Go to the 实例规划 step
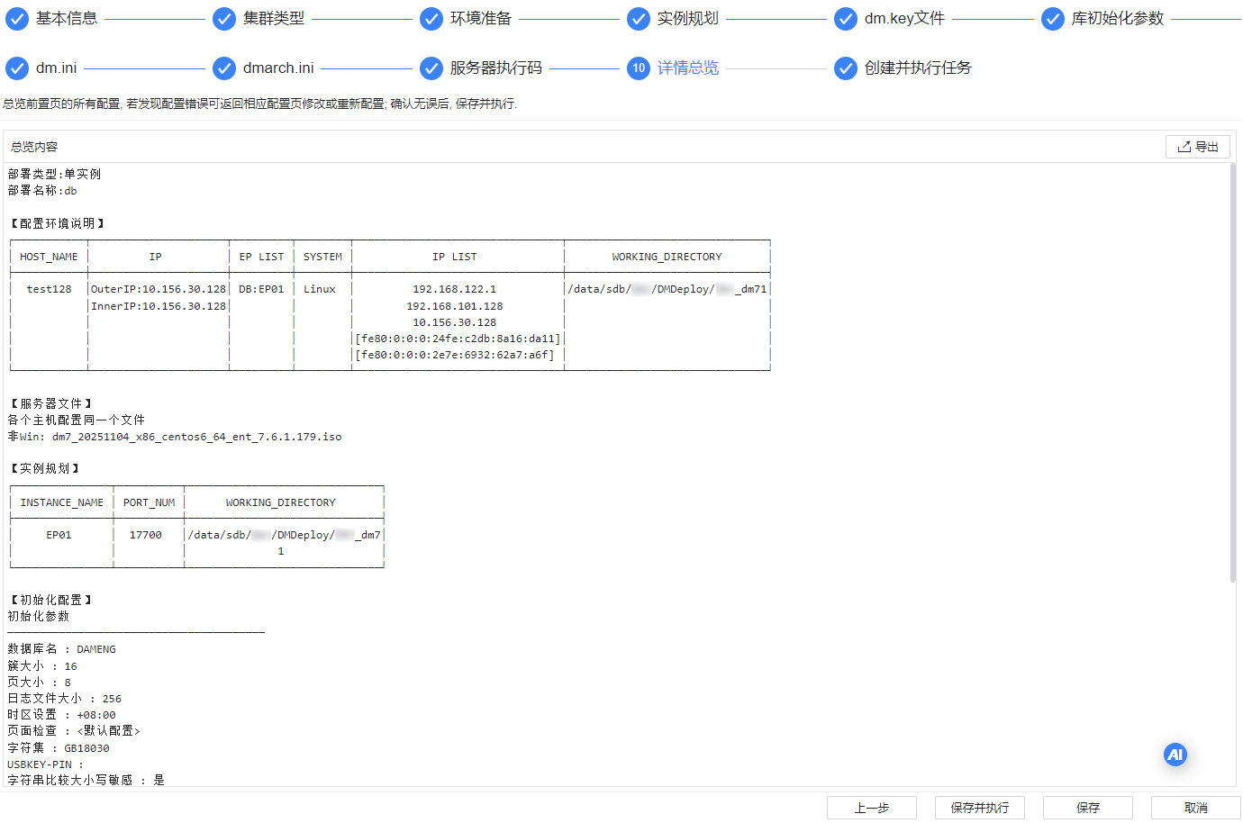 pos(688,18)
